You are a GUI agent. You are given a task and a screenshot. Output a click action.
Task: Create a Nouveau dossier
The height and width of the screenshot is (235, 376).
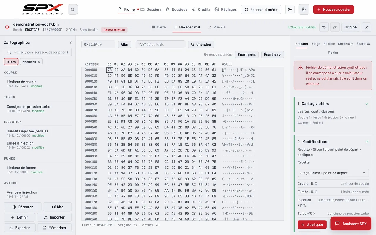[x=334, y=9]
